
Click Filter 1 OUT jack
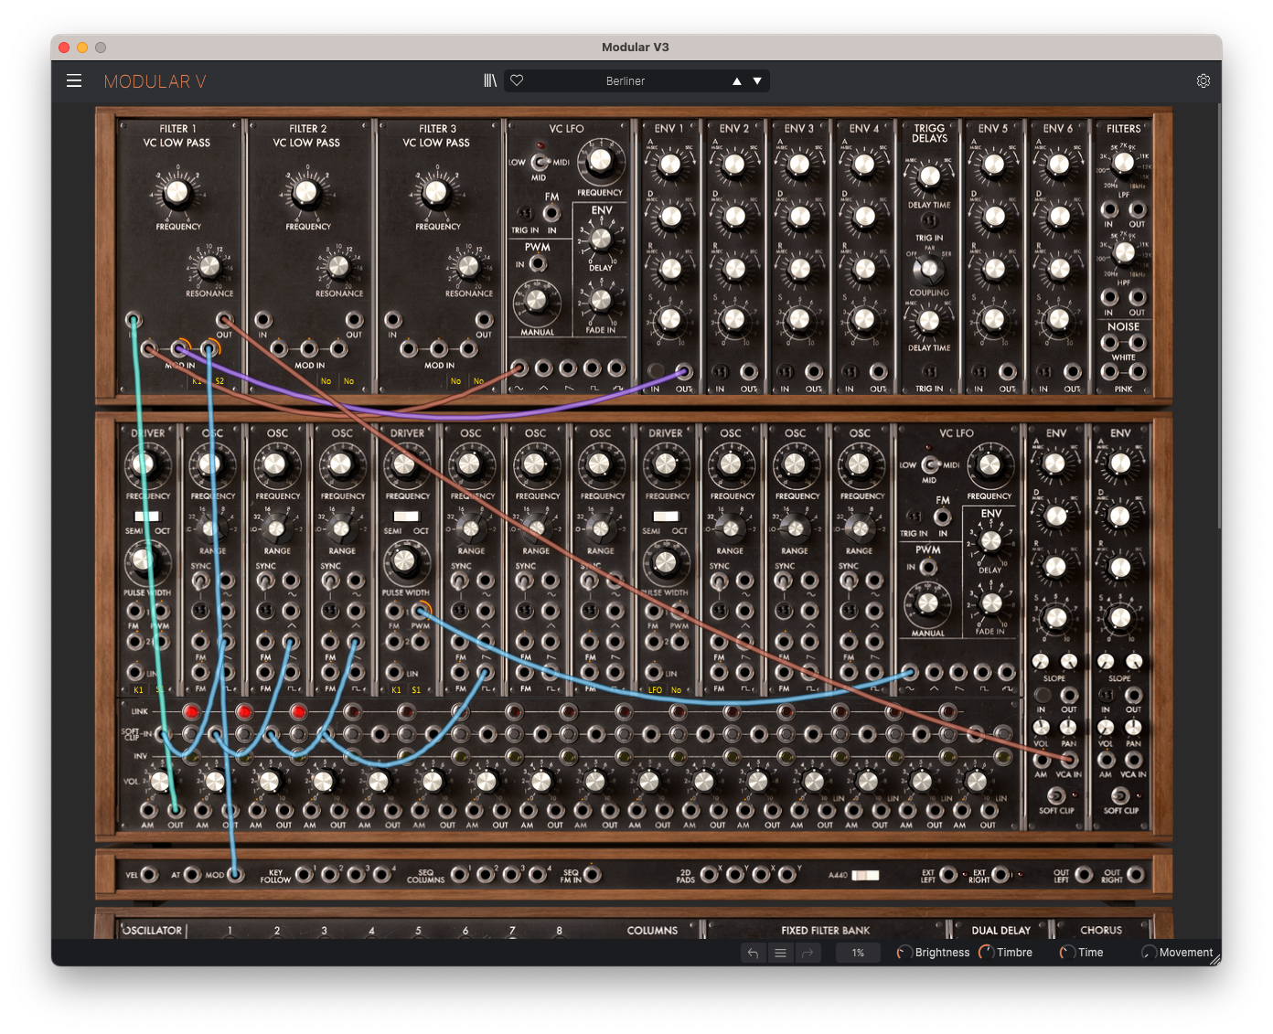224,320
